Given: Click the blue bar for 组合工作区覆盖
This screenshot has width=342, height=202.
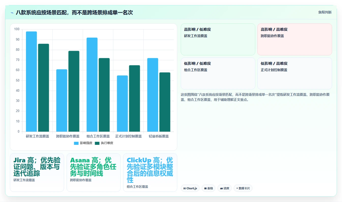Looking at the screenshot, I should click(92, 85).
